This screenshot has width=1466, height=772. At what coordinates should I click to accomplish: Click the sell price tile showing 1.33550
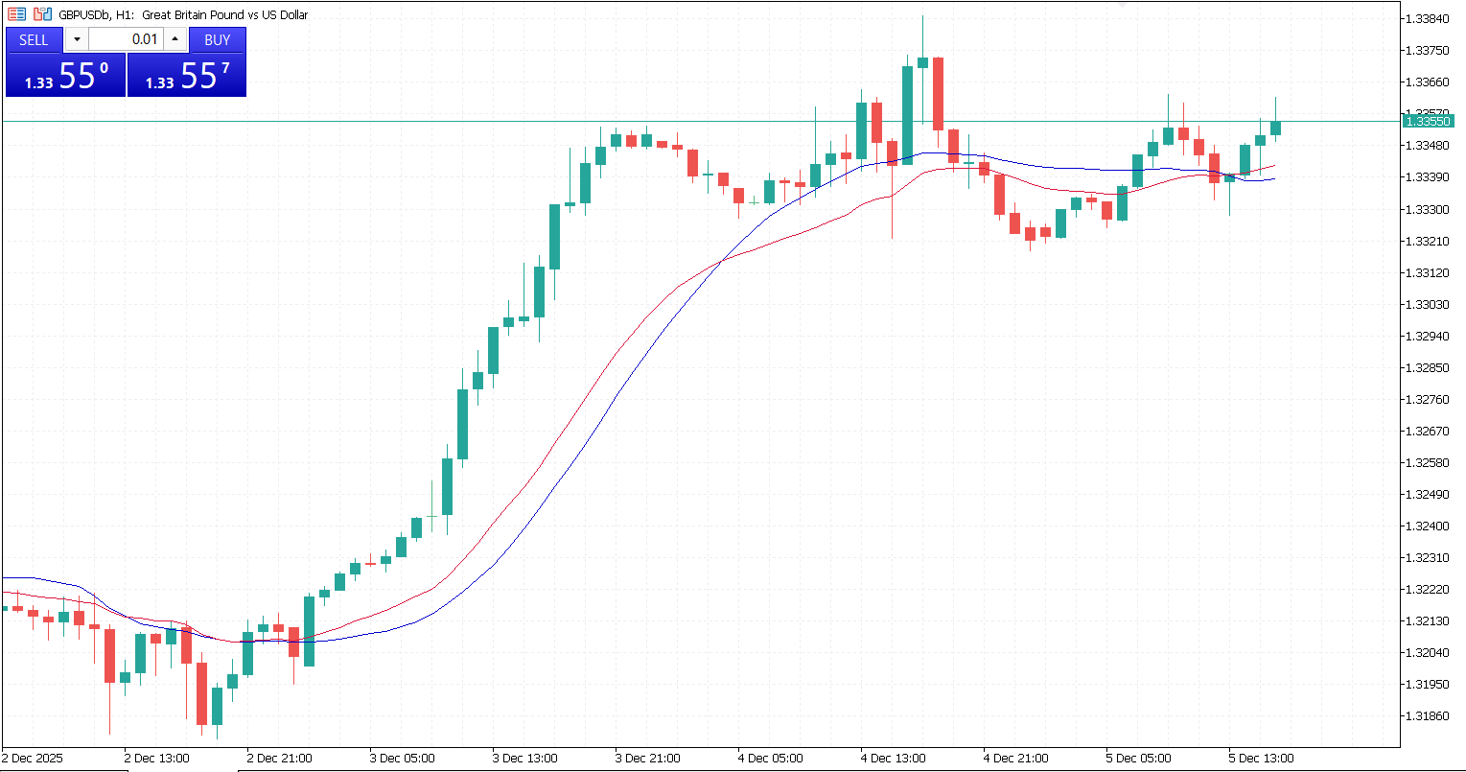(65, 75)
